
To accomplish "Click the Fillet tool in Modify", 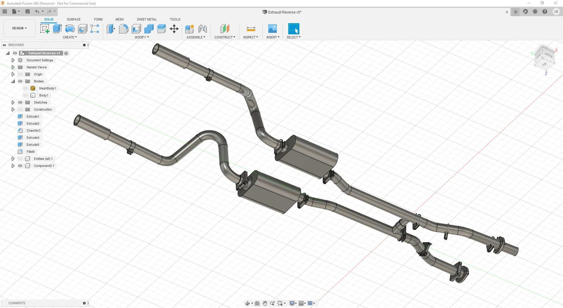I will pos(123,29).
